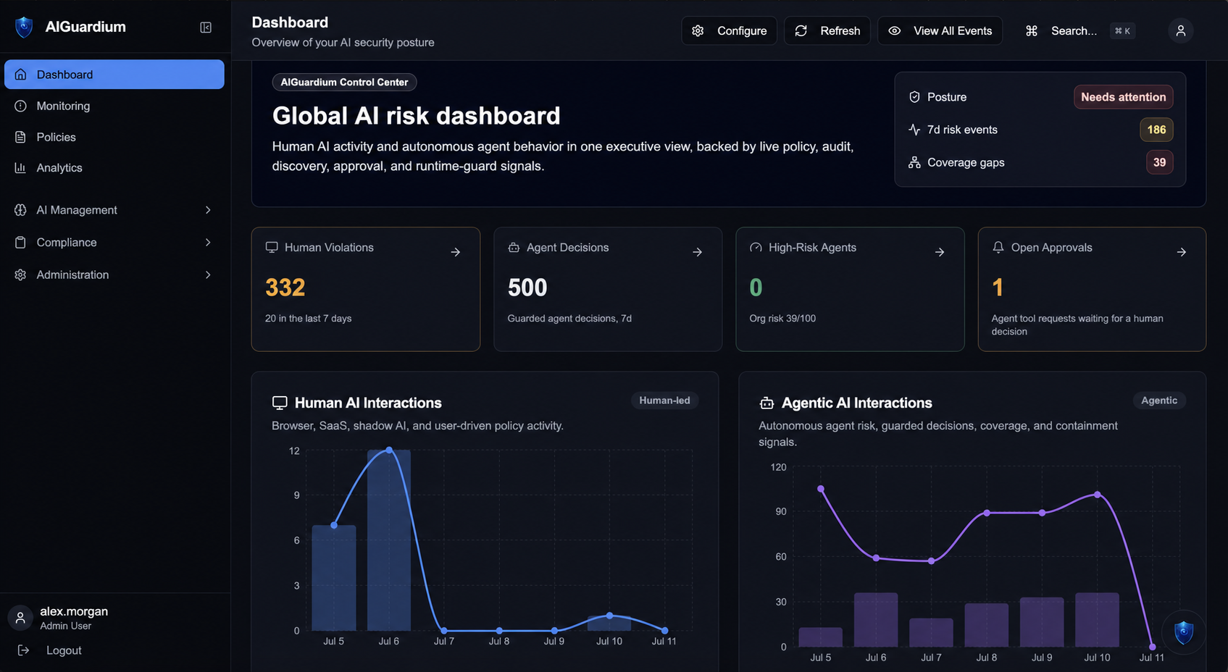Screen dimensions: 1228x672
Task: Click the alex.morgan avatar in sidebar
Action: click(x=20, y=618)
